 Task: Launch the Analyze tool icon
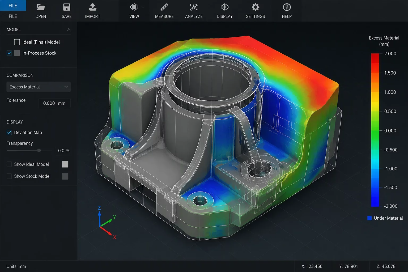[x=194, y=7]
